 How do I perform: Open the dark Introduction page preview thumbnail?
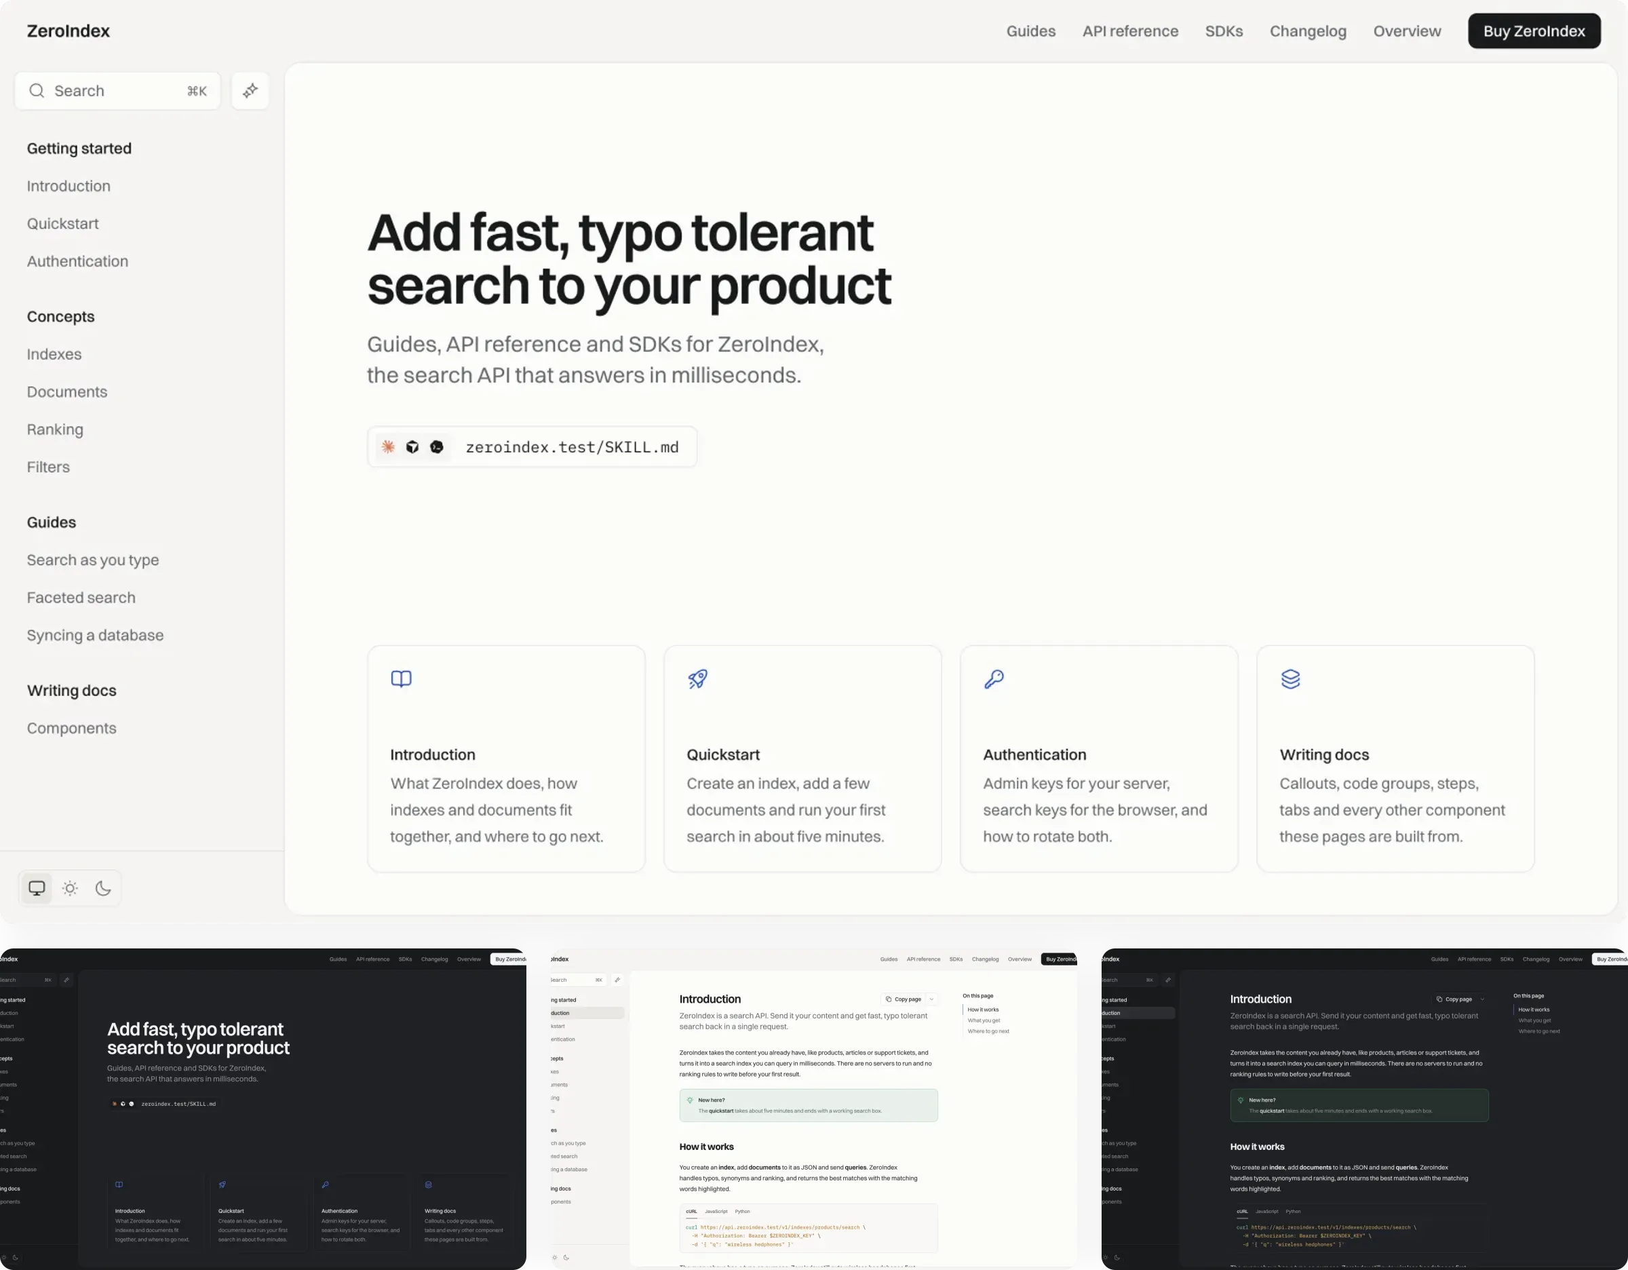click(1365, 1109)
